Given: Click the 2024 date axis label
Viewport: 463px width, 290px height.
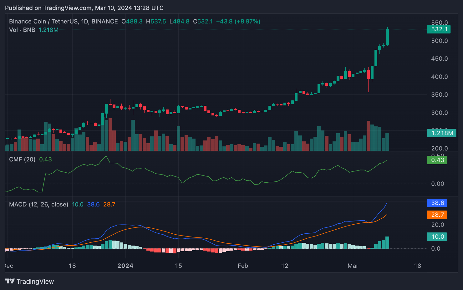Looking at the screenshot, I should pos(125,266).
